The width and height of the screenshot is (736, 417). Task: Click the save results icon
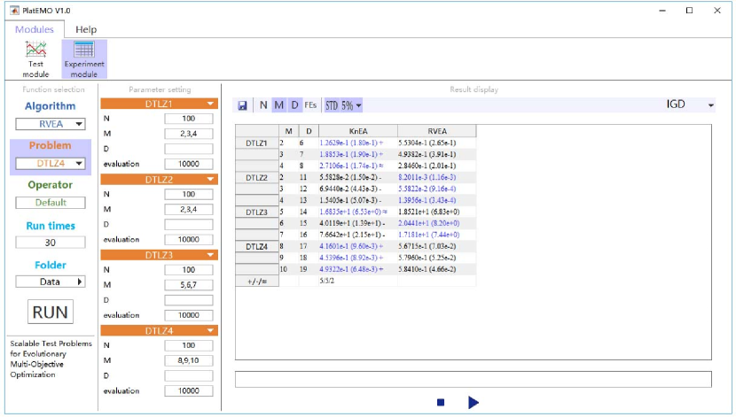point(243,105)
